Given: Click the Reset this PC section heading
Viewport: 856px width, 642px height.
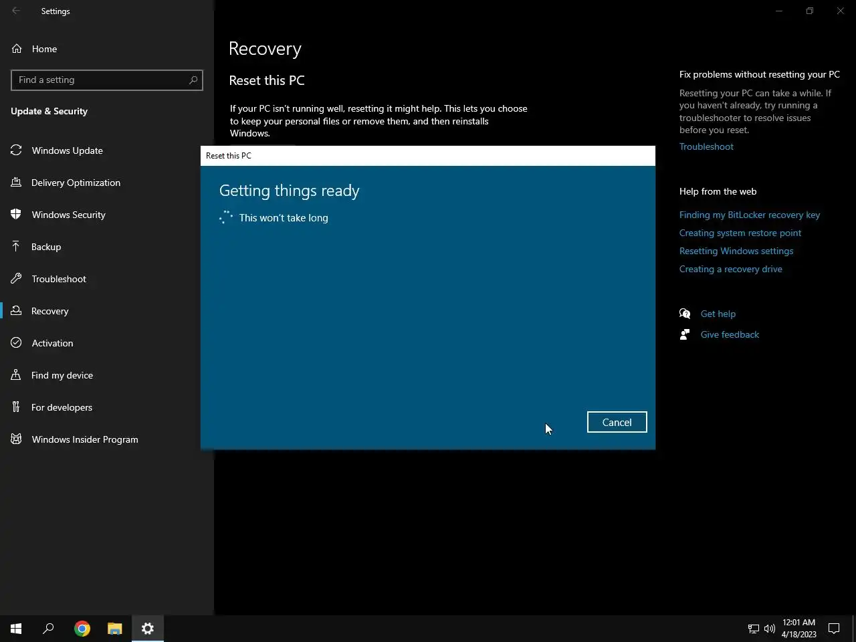Looking at the screenshot, I should pyautogui.click(x=267, y=80).
